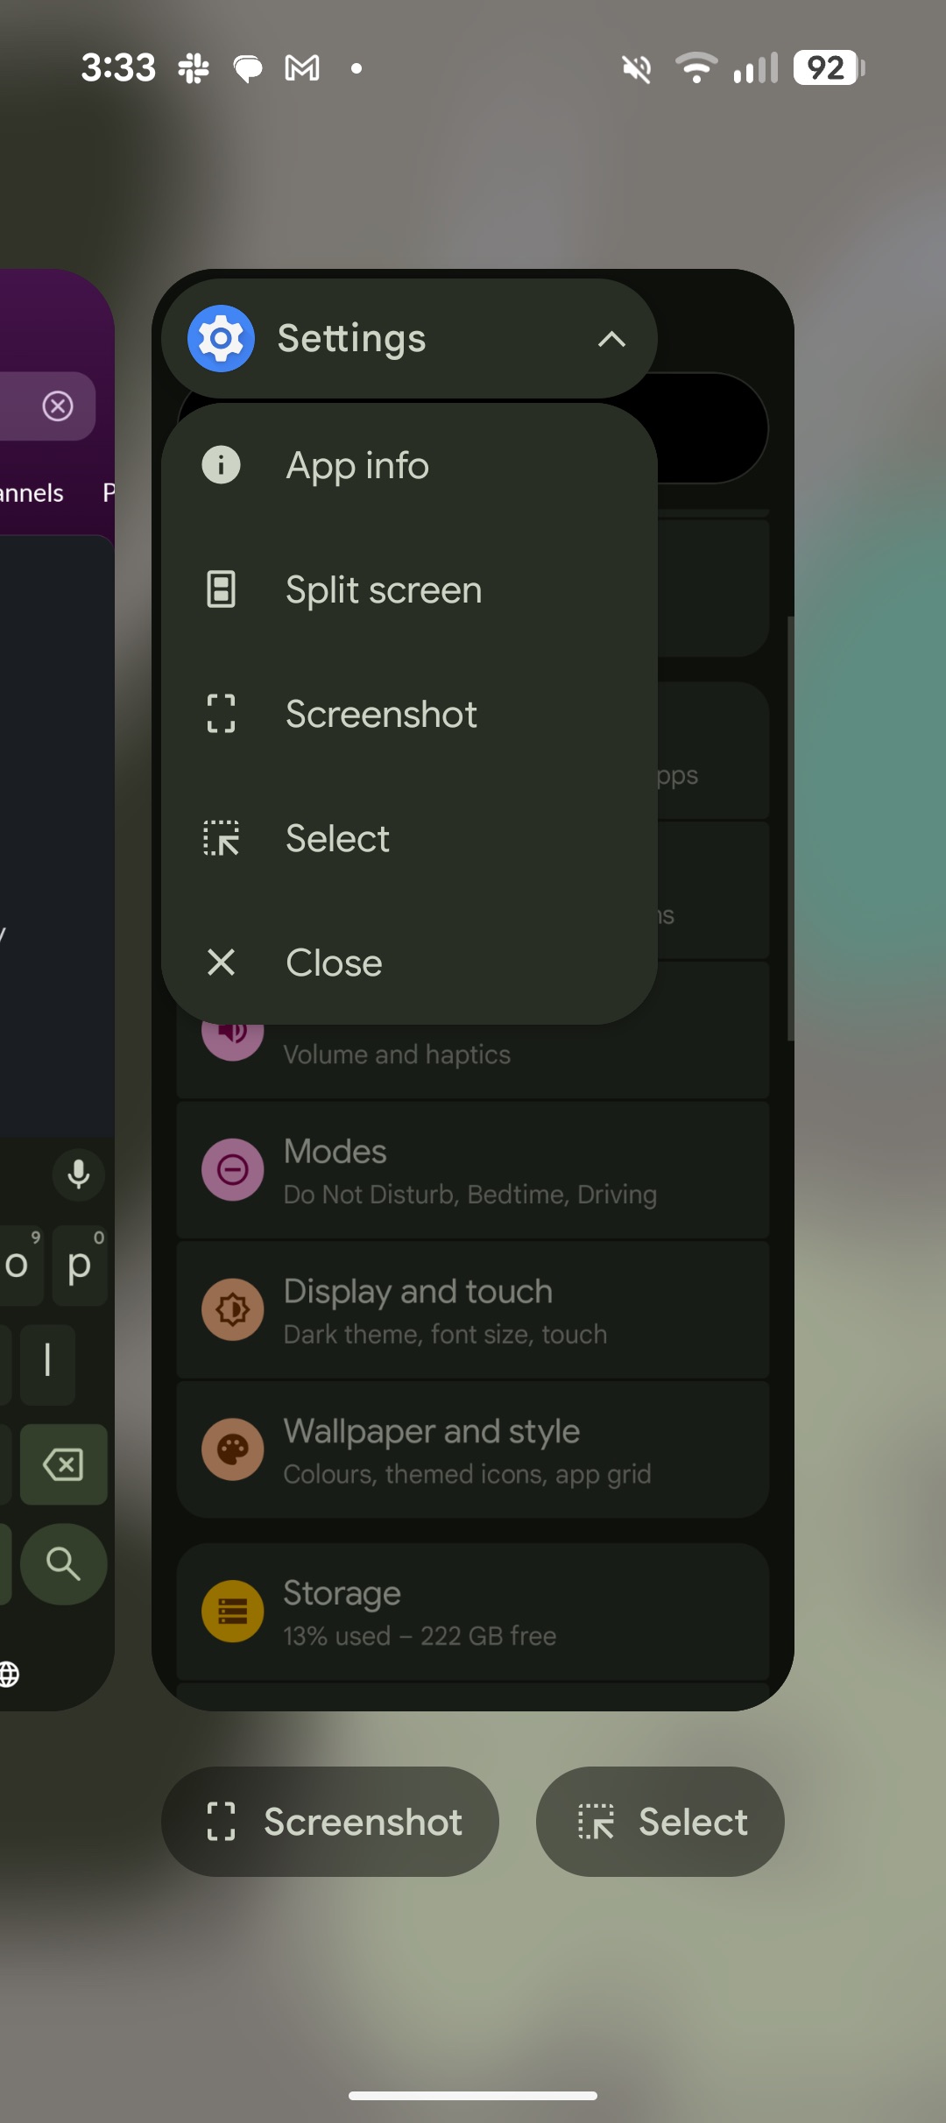Screen dimensions: 946x2123
Task: Tap the Modes Do Not Disturb icon
Action: (x=233, y=1170)
